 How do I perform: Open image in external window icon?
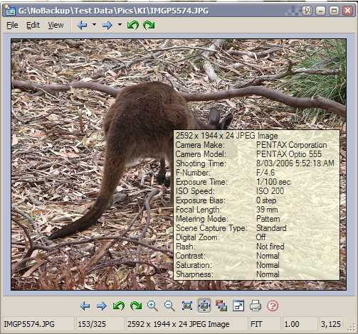tap(238, 306)
